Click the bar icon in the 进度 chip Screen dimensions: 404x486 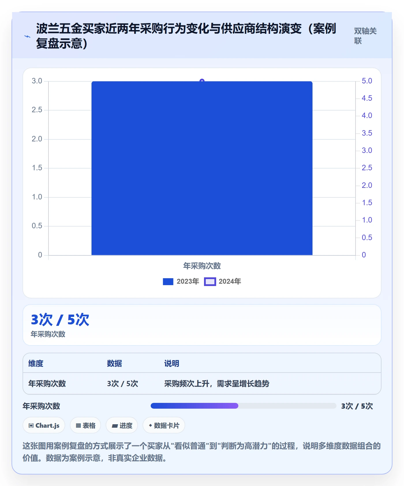coord(115,426)
